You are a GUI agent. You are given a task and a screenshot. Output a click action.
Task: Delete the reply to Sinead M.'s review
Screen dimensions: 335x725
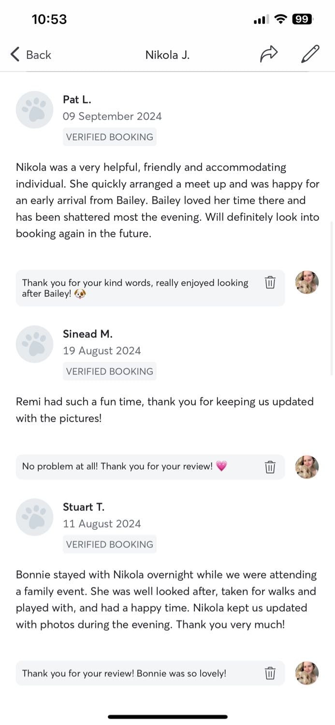tap(270, 467)
